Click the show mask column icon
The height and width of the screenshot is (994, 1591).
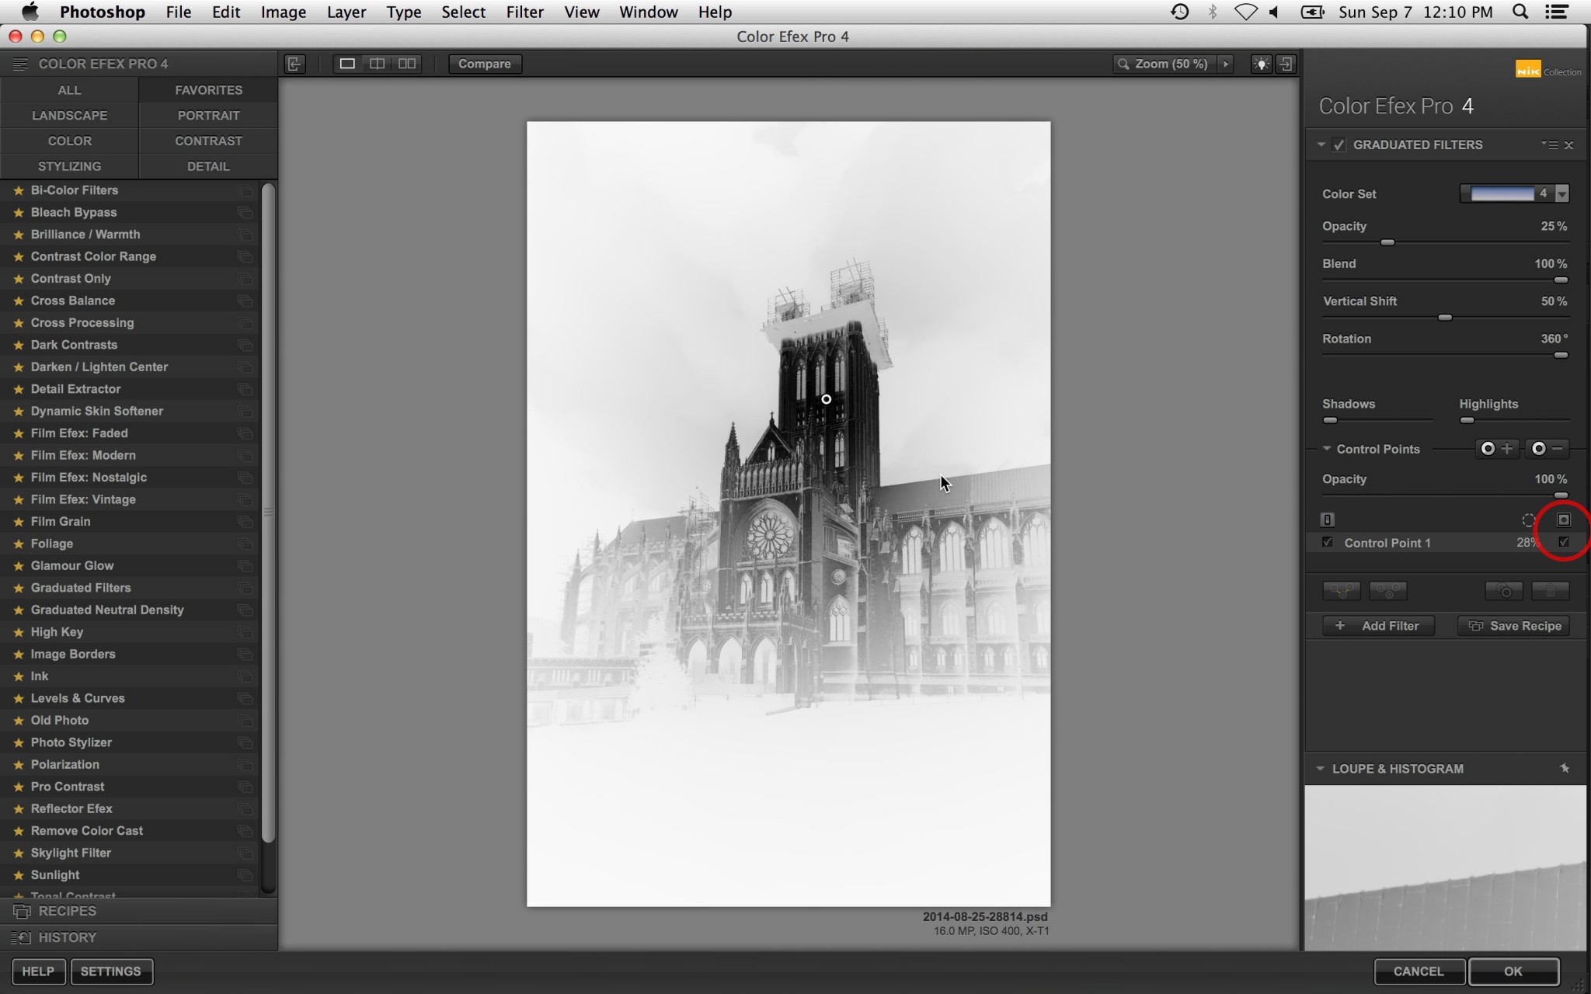[x=1564, y=520]
